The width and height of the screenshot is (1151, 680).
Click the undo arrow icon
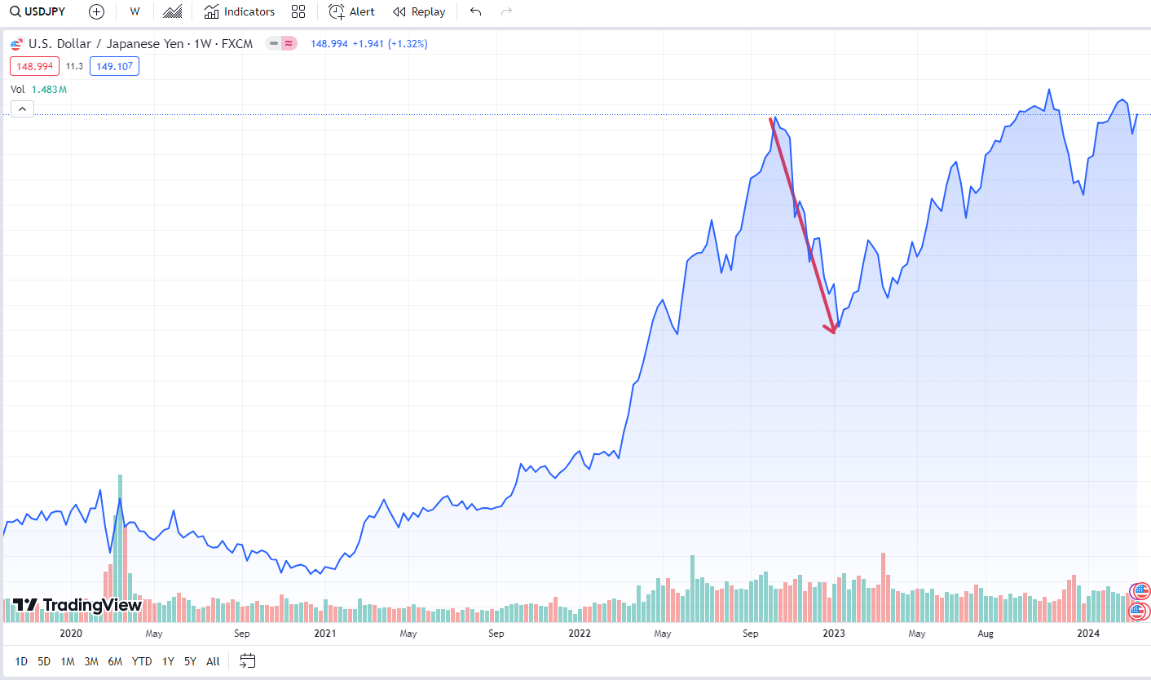pyautogui.click(x=476, y=11)
